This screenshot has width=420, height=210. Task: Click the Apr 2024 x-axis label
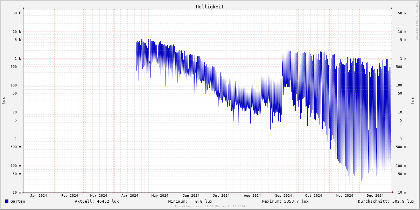coord(130,196)
